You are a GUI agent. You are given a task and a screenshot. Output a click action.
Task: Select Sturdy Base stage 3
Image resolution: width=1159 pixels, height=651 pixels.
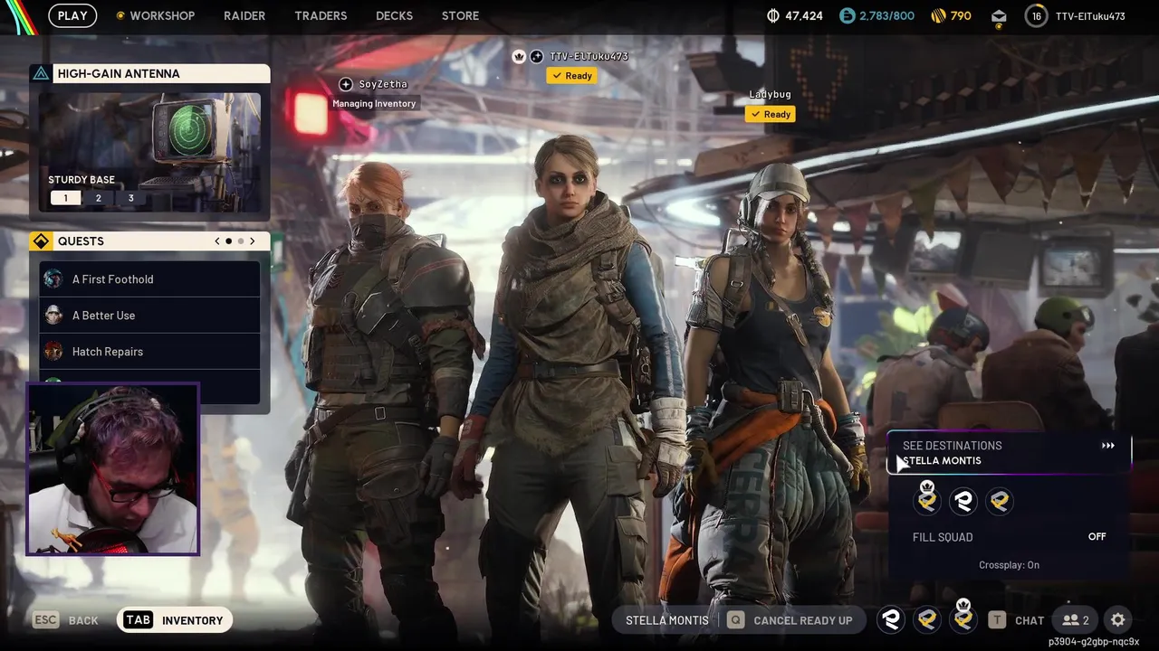[x=130, y=198]
